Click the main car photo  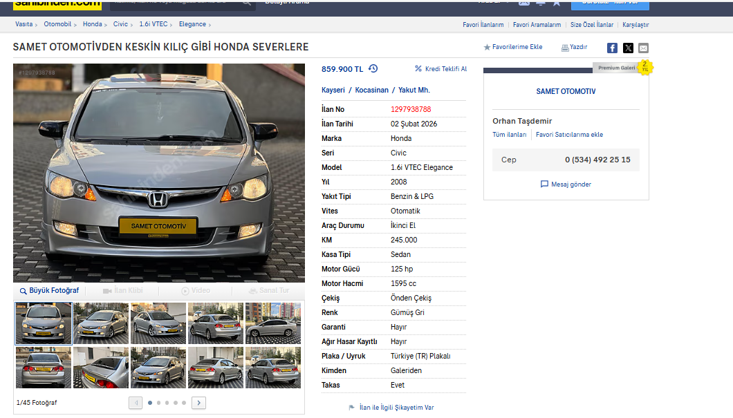(x=159, y=173)
